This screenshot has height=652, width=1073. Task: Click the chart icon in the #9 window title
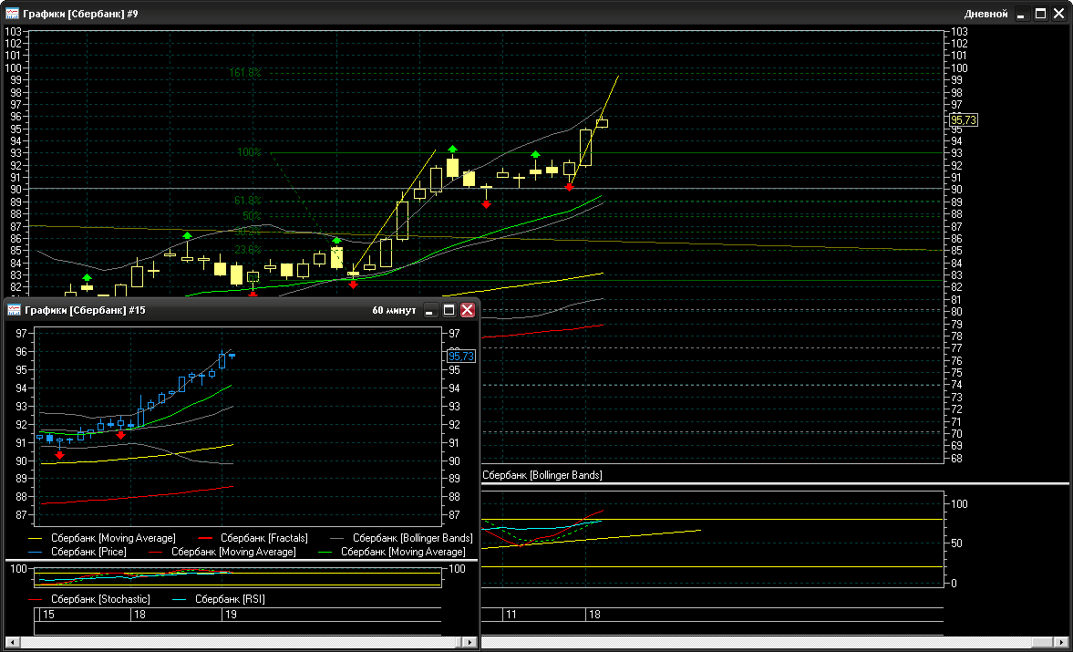point(13,13)
